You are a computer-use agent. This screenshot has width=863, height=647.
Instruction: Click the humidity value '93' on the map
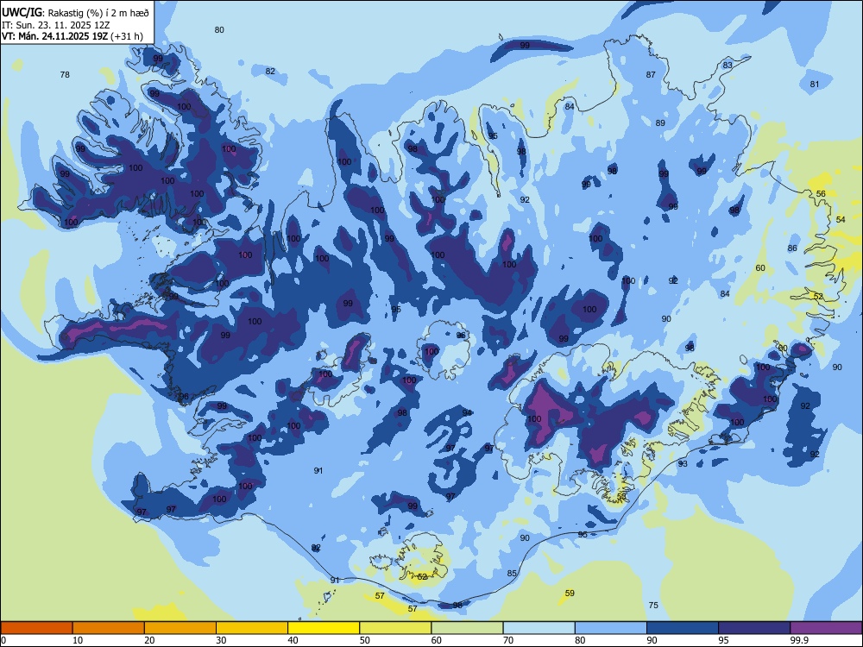(x=683, y=464)
